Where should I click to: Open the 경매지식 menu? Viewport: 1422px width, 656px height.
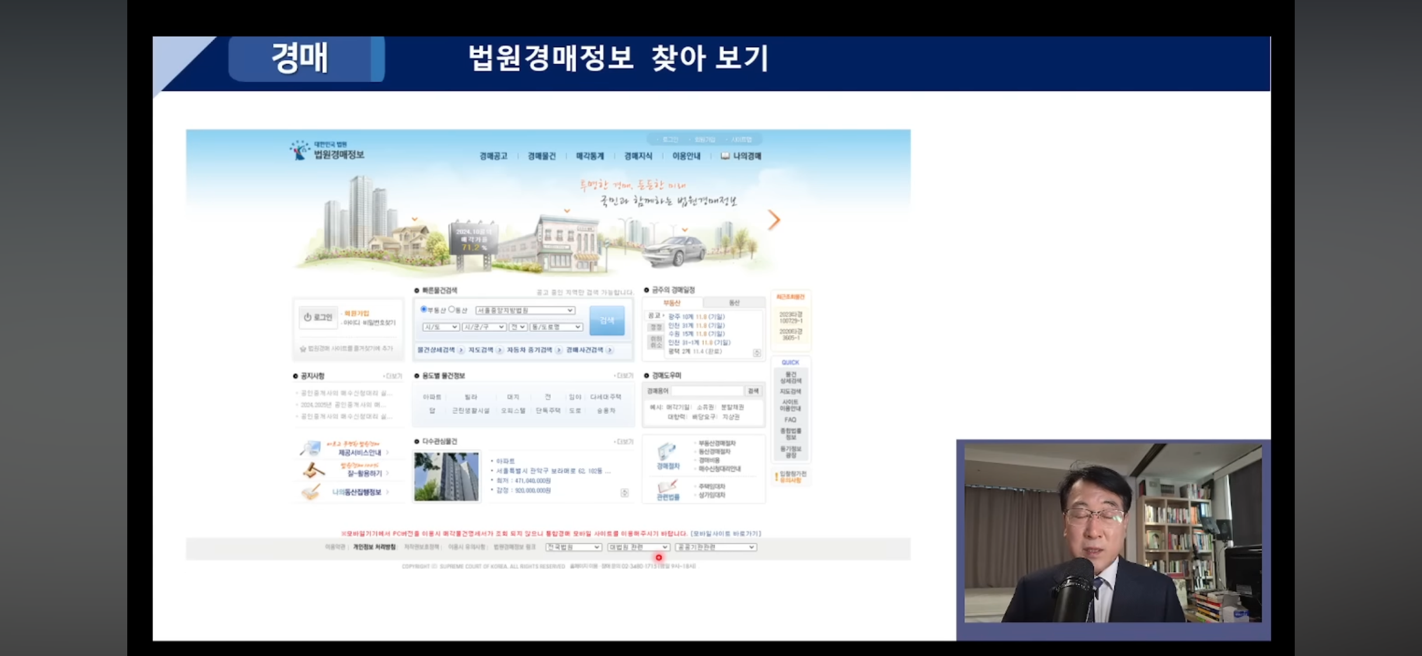pyautogui.click(x=639, y=156)
